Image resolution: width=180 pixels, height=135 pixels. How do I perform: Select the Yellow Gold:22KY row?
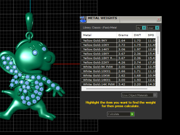118,62
